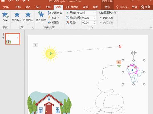Click Add Animation (添加动画) icon
Screen dimensions: 153x114
pos(41,14)
